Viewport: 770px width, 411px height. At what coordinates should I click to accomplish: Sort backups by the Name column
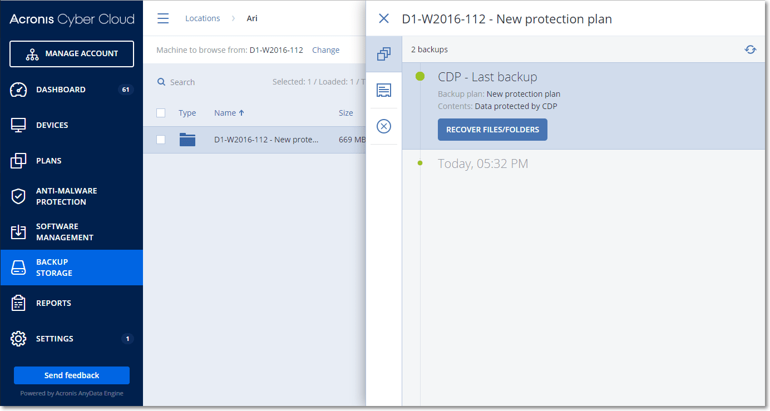[x=225, y=112]
